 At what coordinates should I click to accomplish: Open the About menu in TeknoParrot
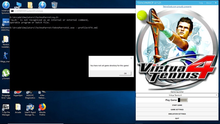(x=209, y=3)
